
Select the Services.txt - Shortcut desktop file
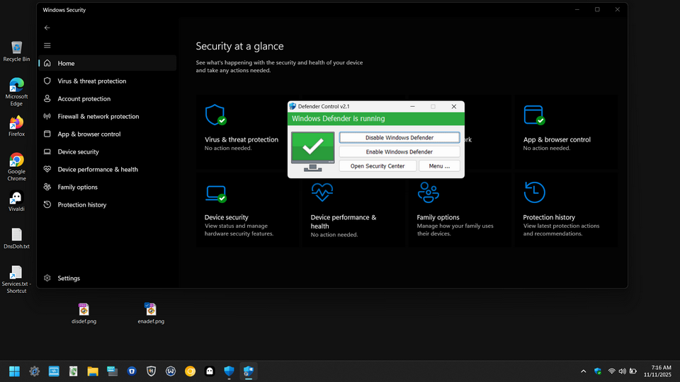[x=16, y=279]
